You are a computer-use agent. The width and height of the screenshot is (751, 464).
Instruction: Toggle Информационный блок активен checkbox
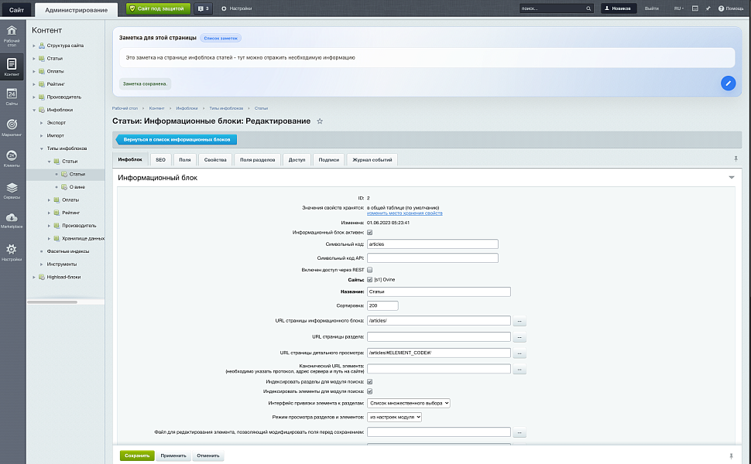(370, 233)
